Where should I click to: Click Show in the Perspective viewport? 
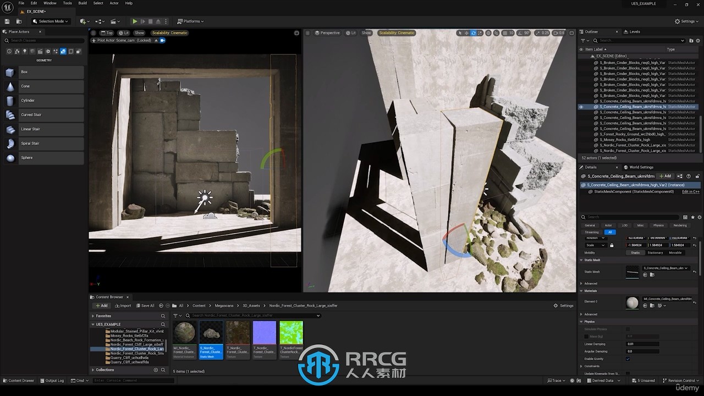366,33
